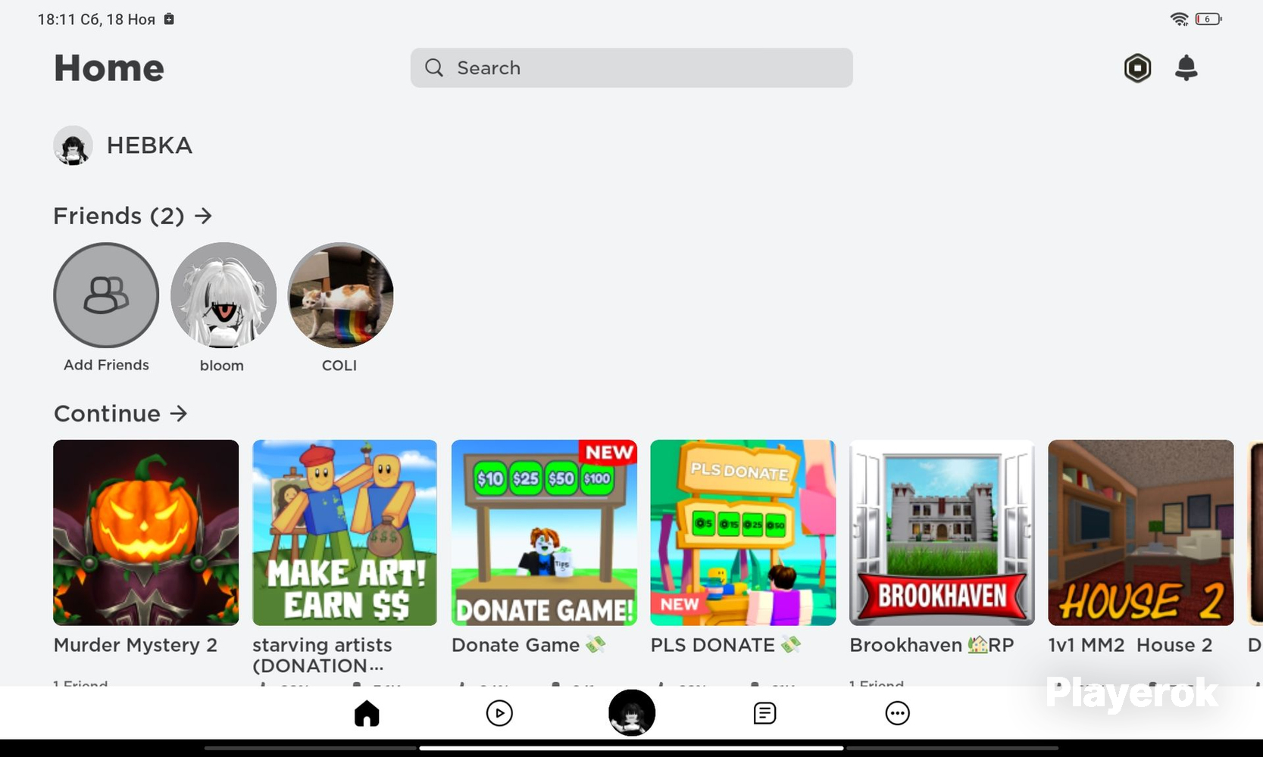Open Wi-Fi status indicator
Viewport: 1263px width, 757px height.
coord(1179,19)
